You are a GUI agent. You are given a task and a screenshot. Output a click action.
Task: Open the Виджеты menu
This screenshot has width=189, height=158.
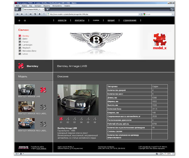pyautogui.click(x=47, y=6)
